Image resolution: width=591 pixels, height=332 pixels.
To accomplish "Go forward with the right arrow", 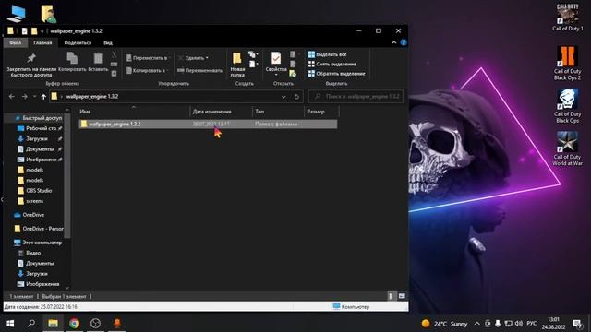I will (x=25, y=97).
